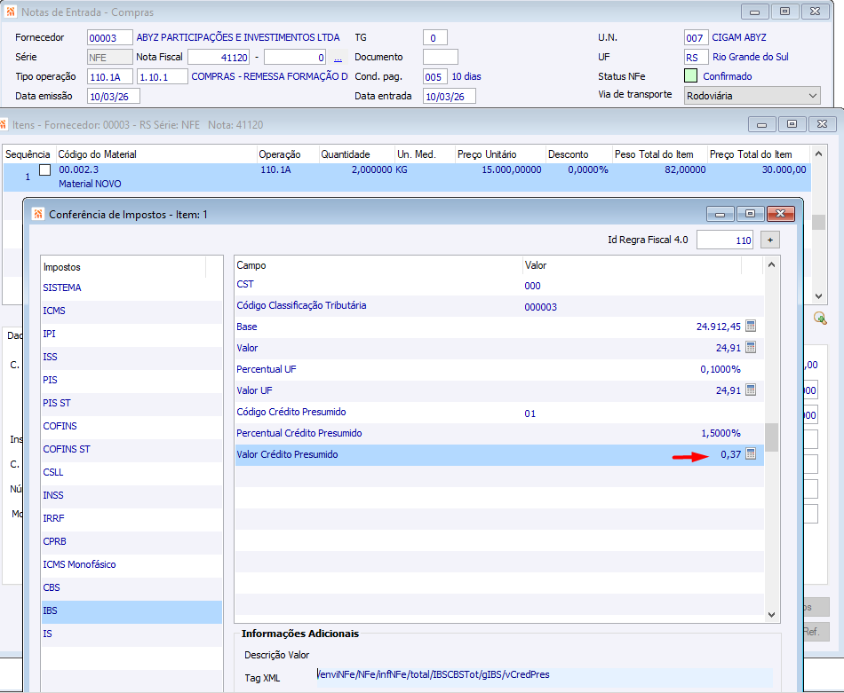Choose PIS ST from the Impostos list

[56, 403]
